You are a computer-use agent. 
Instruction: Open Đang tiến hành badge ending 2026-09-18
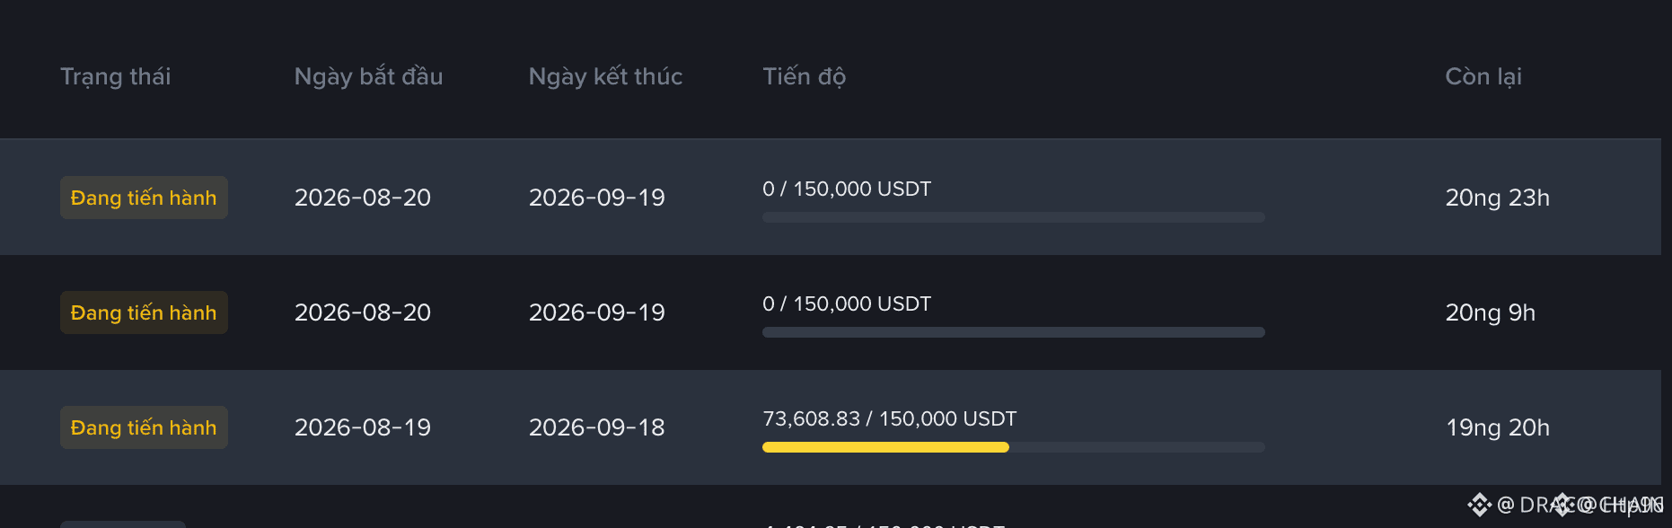tap(144, 427)
